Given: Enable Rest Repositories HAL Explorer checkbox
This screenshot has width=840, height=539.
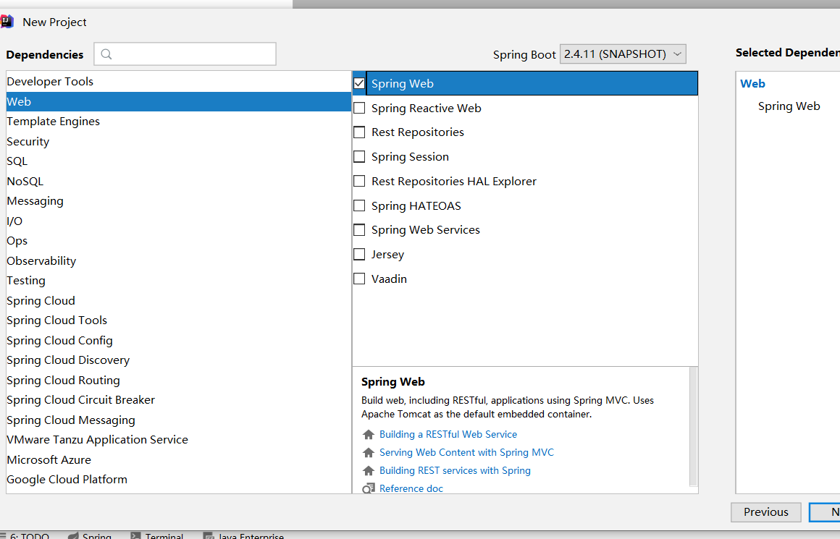Looking at the screenshot, I should pos(359,182).
